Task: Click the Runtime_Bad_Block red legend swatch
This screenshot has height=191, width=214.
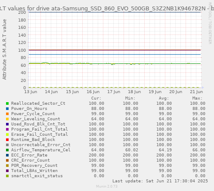Action: point(7,140)
